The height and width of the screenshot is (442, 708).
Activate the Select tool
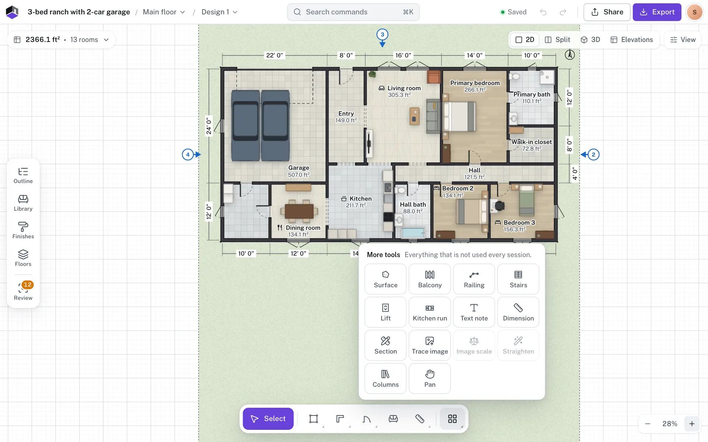[268, 419]
